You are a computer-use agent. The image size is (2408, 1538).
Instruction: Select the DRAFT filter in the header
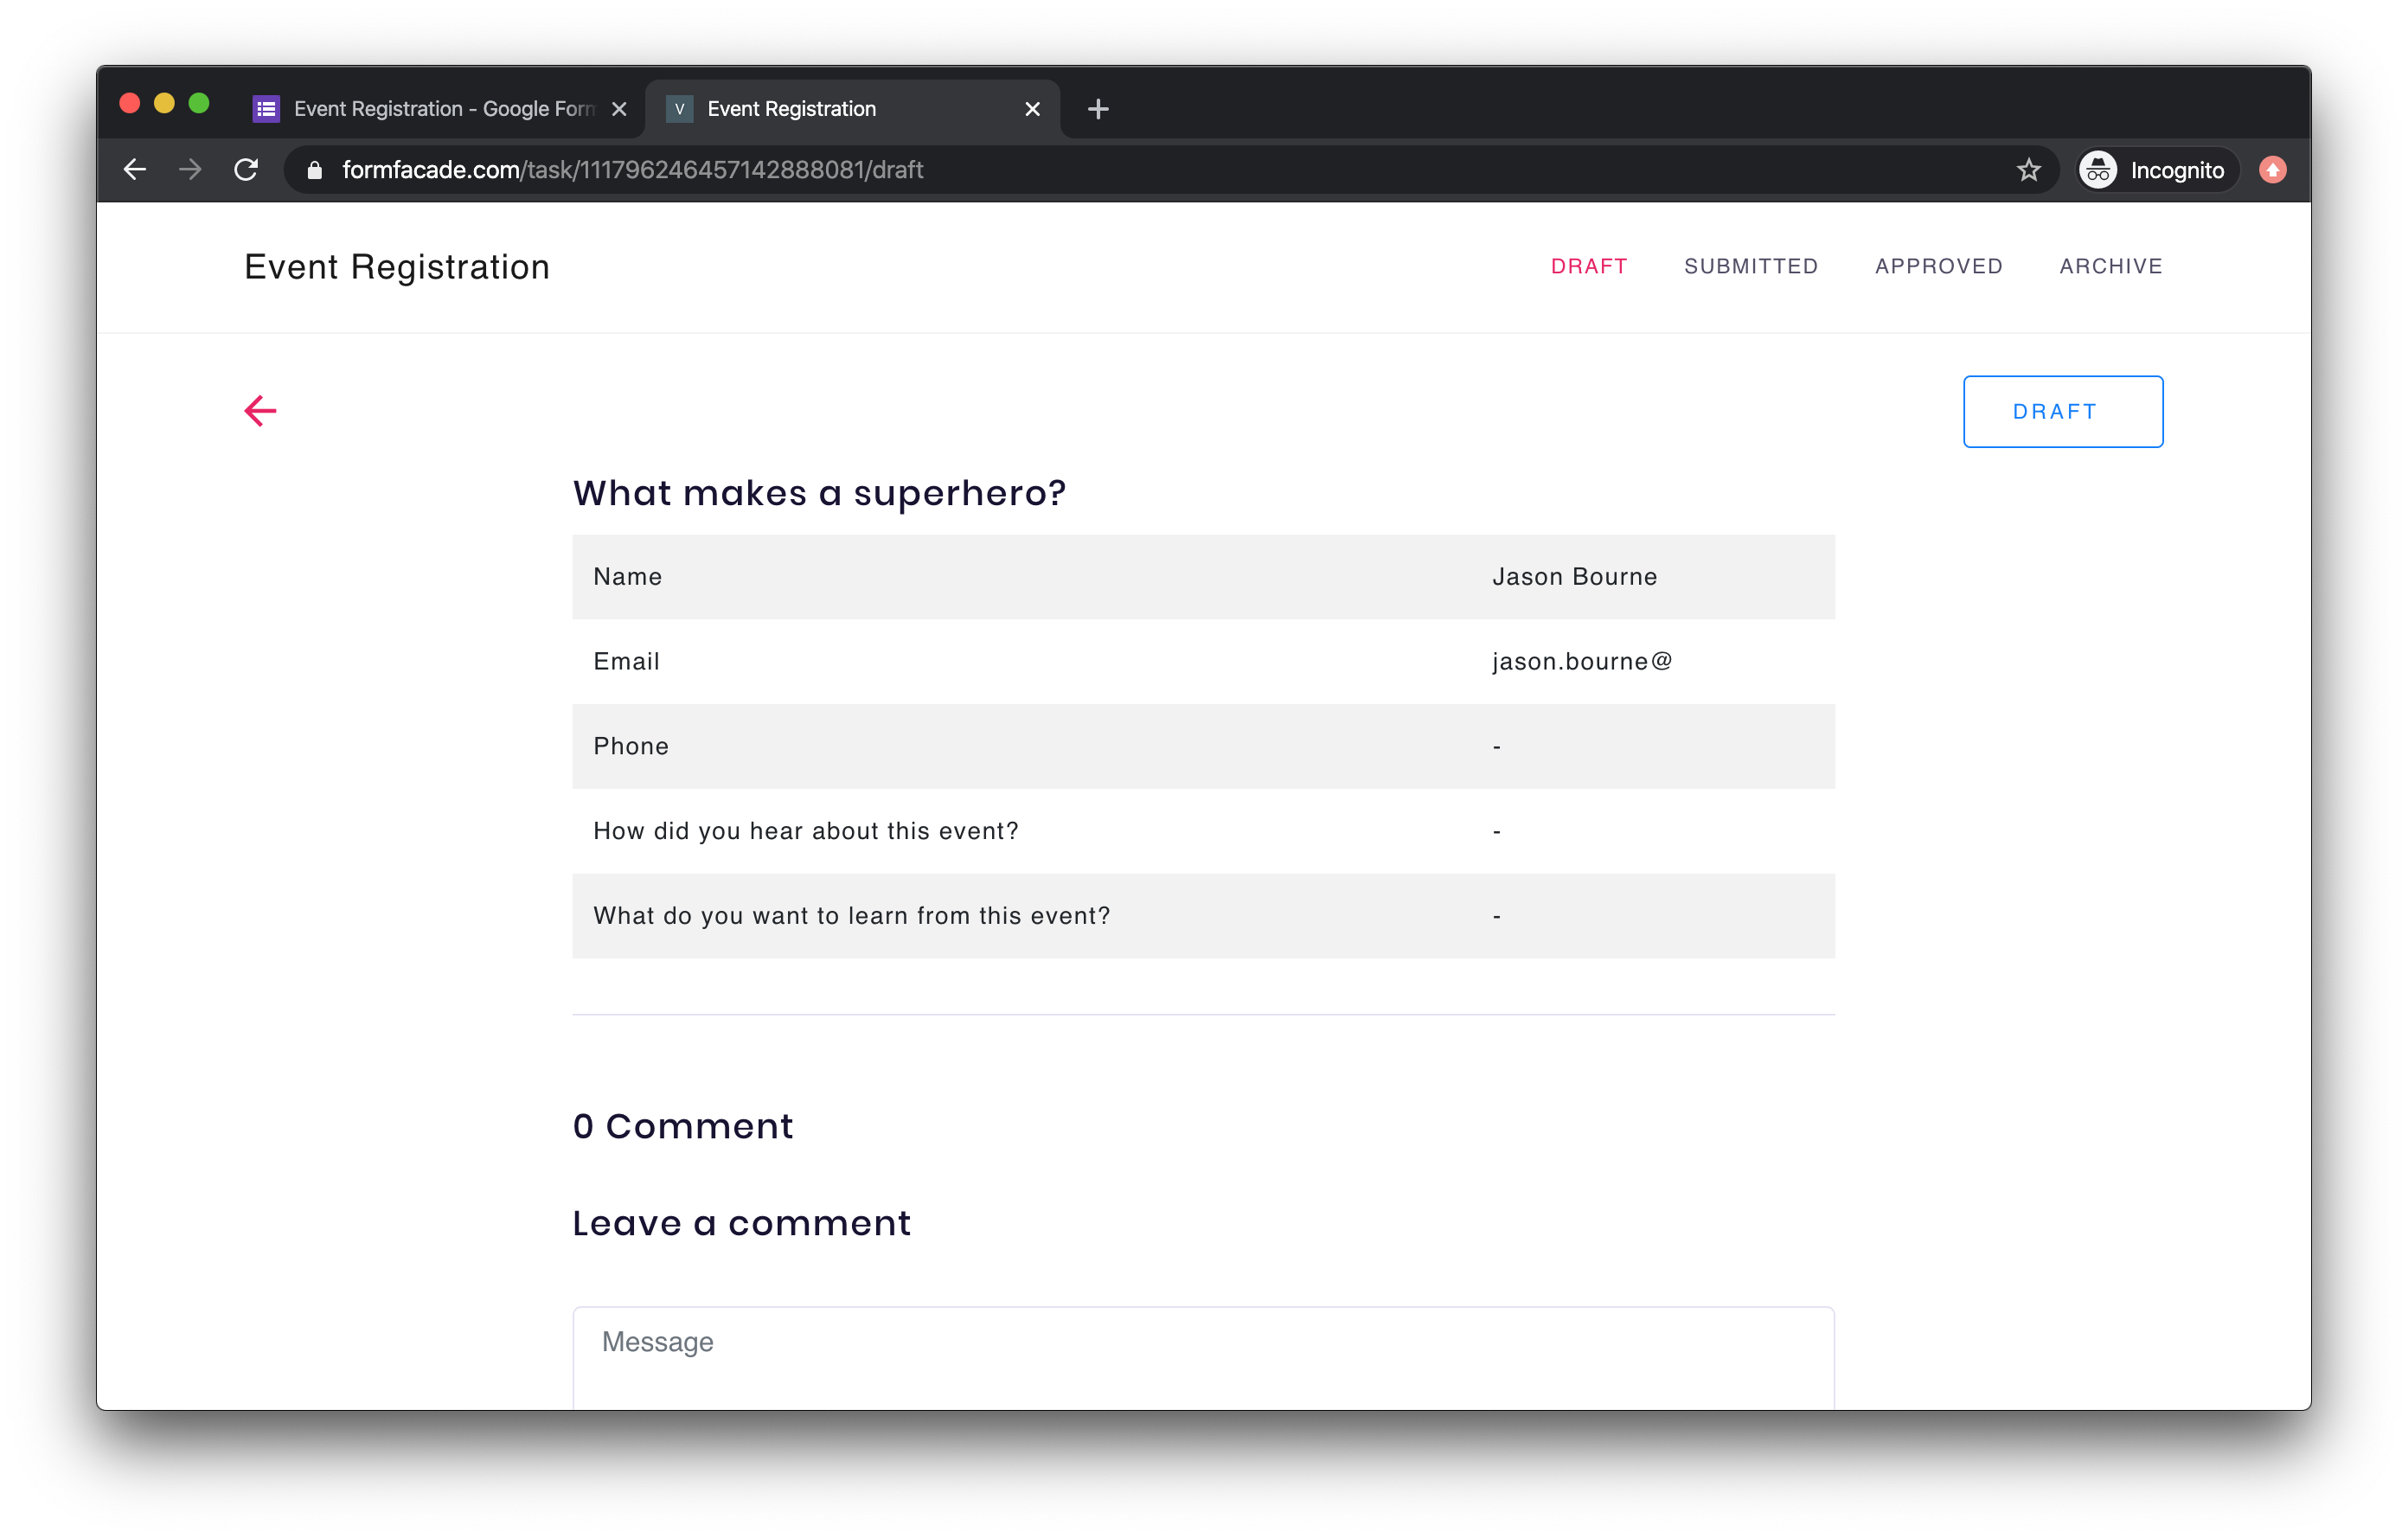click(1589, 266)
